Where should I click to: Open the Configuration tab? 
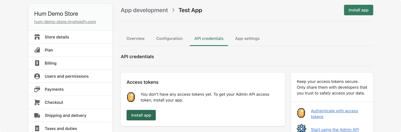point(169,39)
